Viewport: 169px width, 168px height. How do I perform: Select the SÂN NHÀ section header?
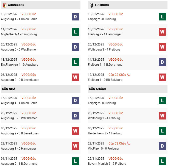[9, 89]
